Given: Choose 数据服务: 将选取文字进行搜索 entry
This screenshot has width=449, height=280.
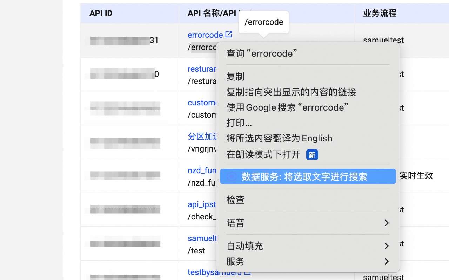Looking at the screenshot, I should (308, 176).
